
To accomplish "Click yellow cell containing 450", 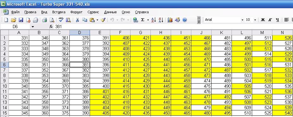I will click(161, 113).
